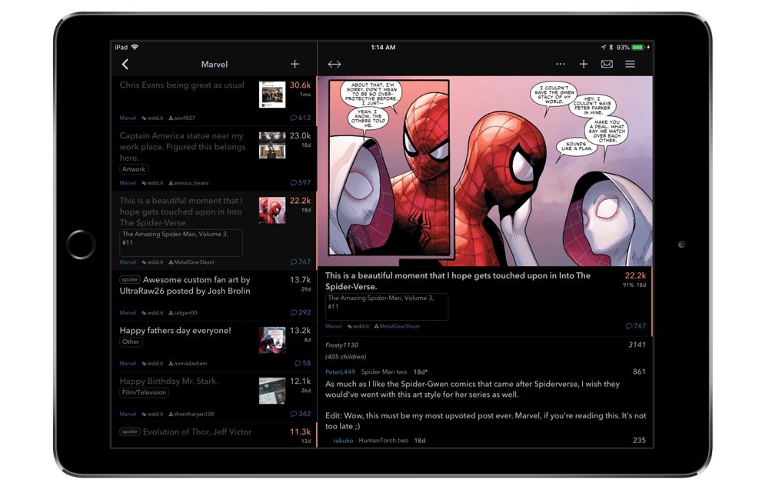Tap plus icon in the post toolbar
Screen dimensions: 769x490
tap(584, 64)
